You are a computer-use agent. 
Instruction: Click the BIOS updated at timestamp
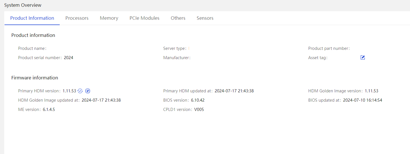[x=363, y=100]
